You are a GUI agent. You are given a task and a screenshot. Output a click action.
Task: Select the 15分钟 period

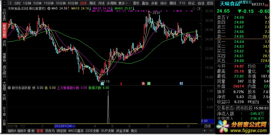(48, 3)
